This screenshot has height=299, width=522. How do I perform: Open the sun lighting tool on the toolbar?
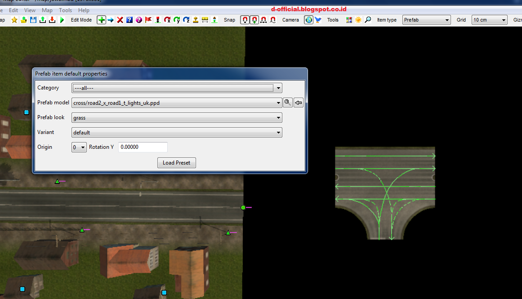click(358, 20)
